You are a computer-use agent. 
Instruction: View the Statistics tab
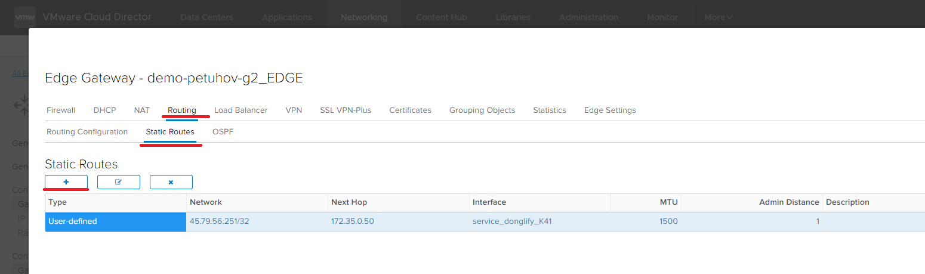click(x=549, y=110)
